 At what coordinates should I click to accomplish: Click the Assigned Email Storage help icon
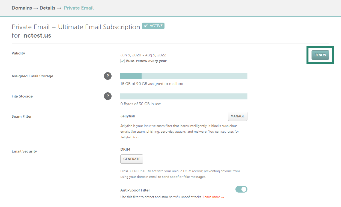pos(108,76)
